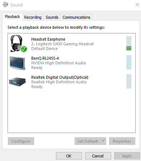
Task: Click '2- Logitech G430 Gaming Headset' text
Action: [x=62, y=44]
